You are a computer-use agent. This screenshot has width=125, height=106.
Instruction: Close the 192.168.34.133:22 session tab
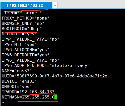(48, 5)
